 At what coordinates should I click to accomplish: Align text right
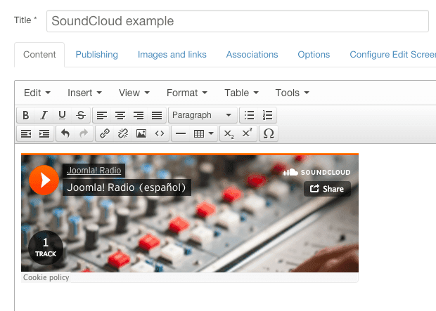click(x=139, y=115)
